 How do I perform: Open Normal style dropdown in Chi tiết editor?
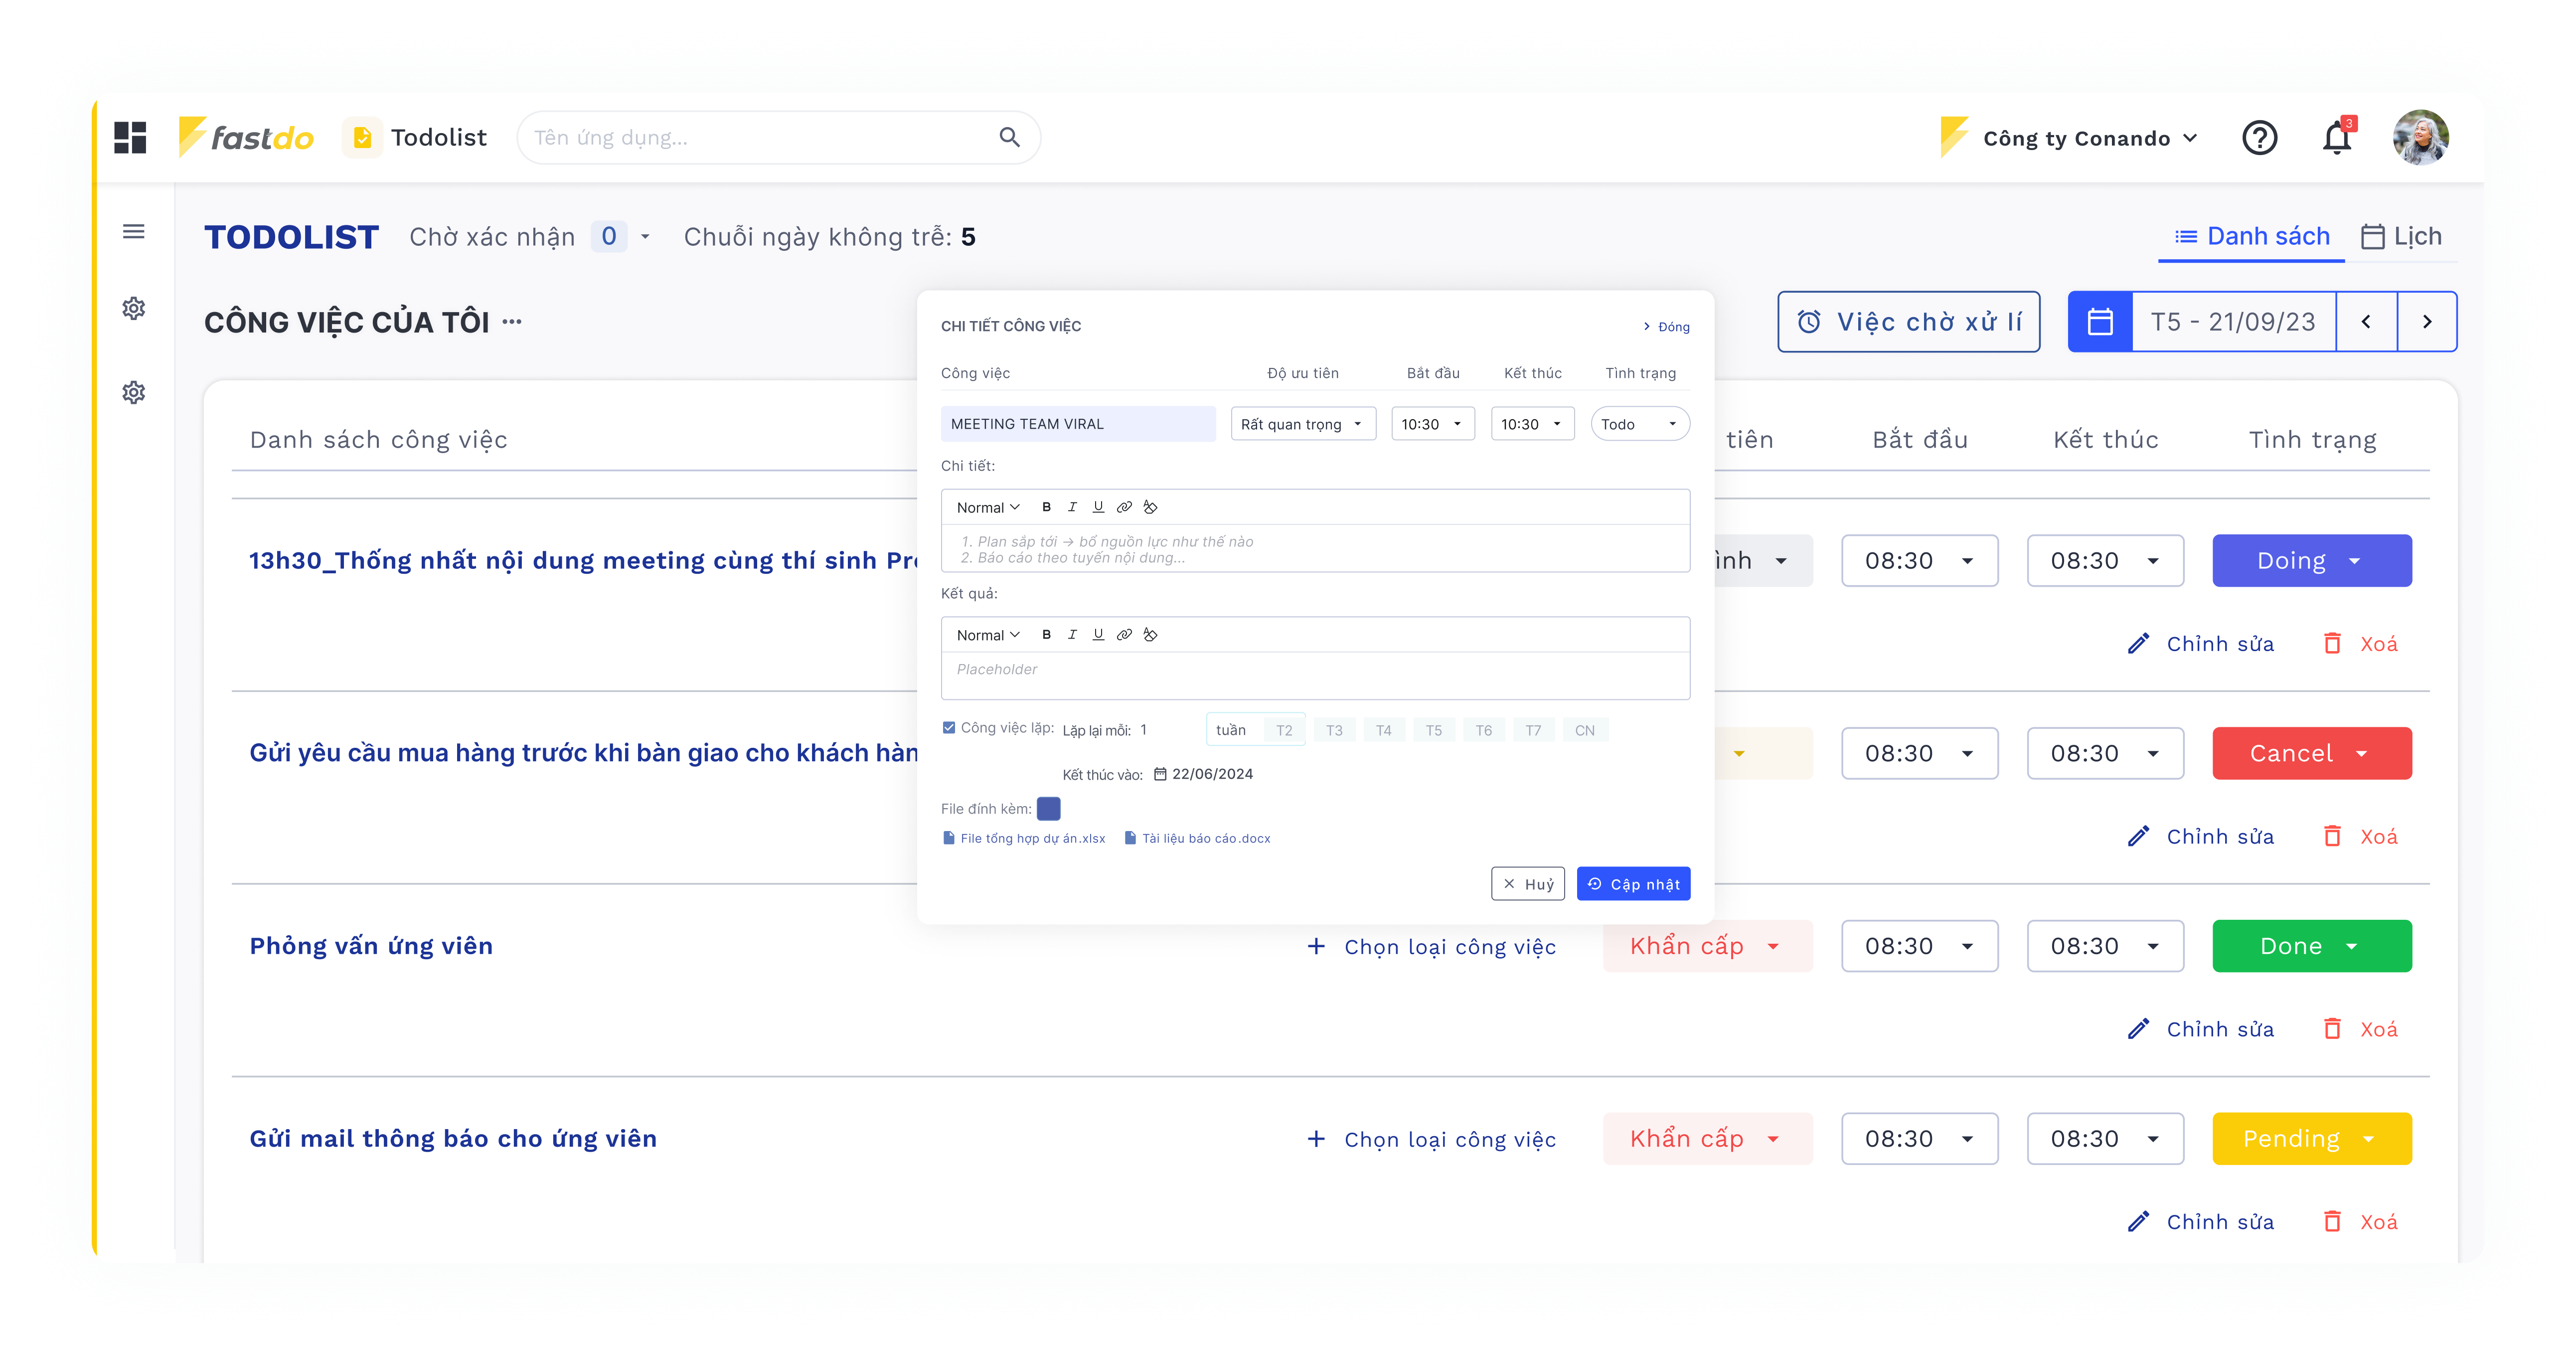(x=988, y=507)
